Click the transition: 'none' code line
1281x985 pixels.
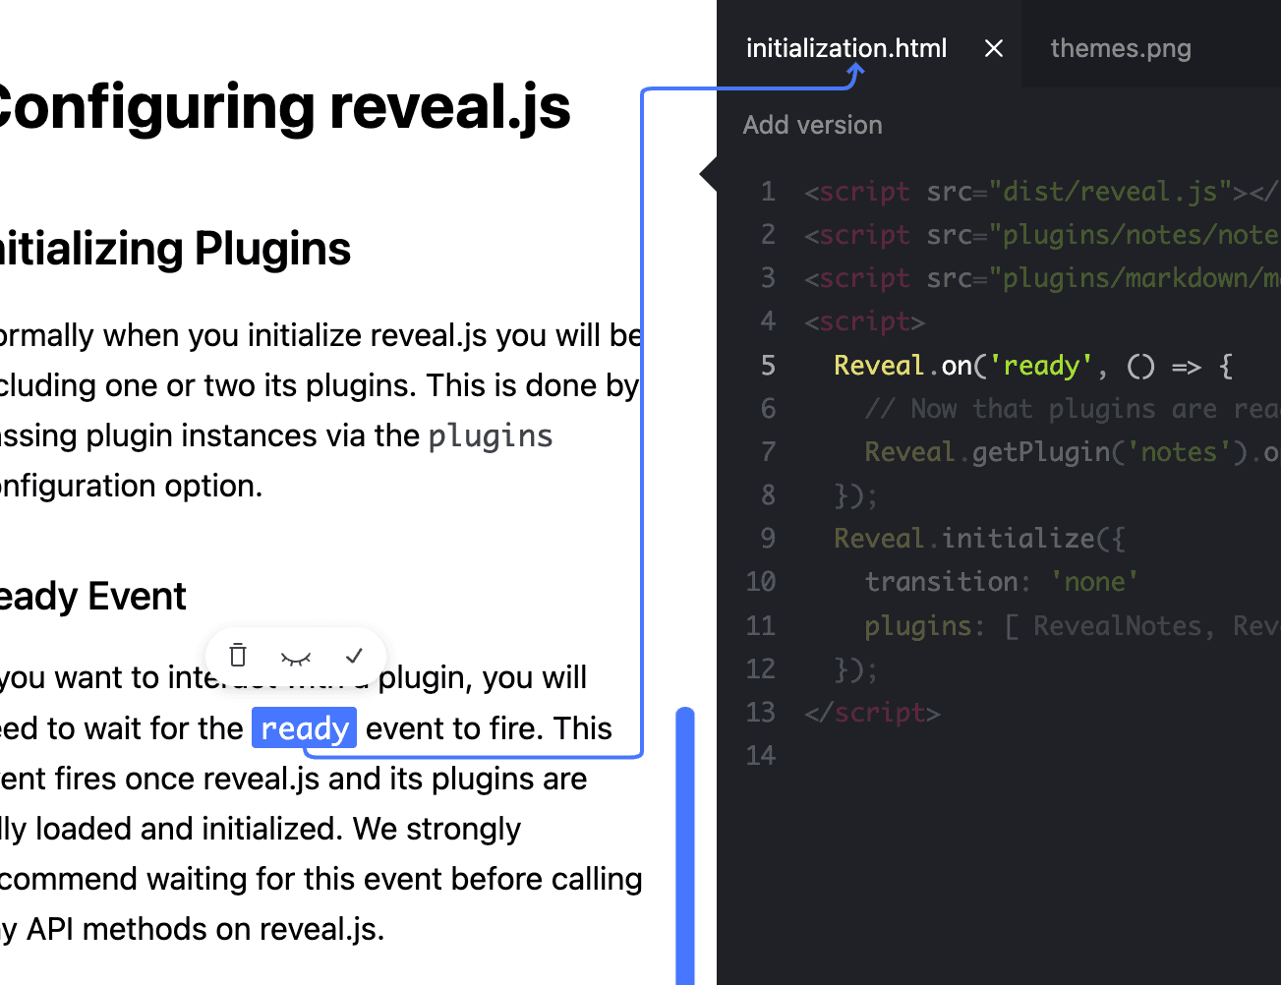(1001, 582)
